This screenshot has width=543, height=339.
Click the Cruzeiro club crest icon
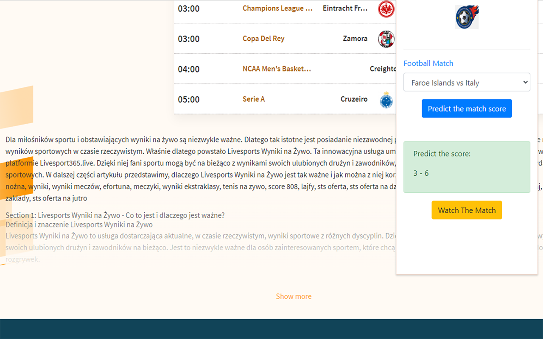386,100
